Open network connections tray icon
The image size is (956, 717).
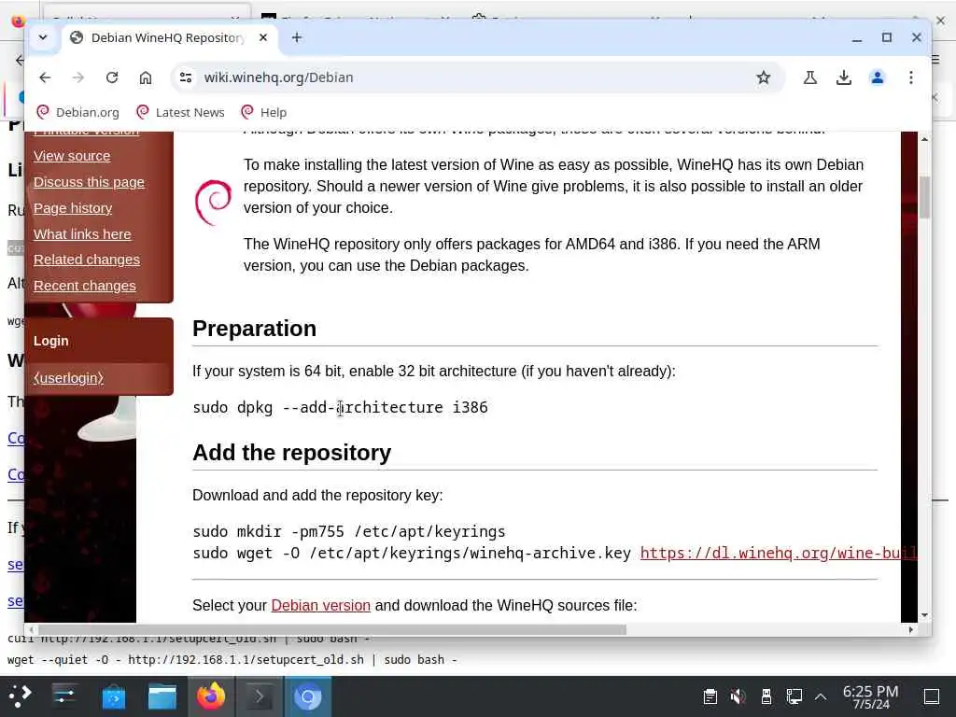[x=794, y=696]
